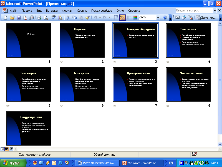Select the Тема первая slide thumbnail

pyautogui.click(x=189, y=40)
